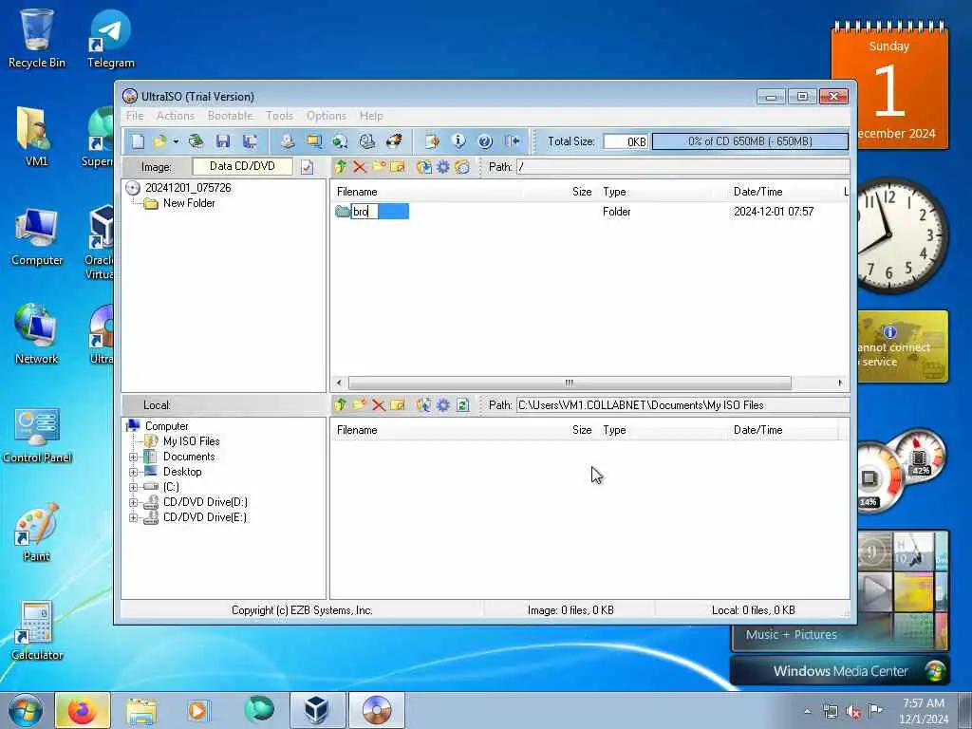
Task: Click the Open CD/DVD green disc icon
Action: pyautogui.click(x=196, y=141)
